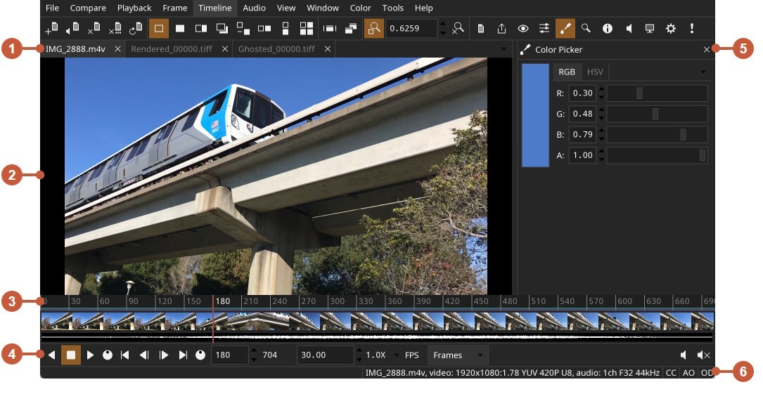Open the color controls sliders icon
This screenshot has width=763, height=401.
(x=544, y=29)
